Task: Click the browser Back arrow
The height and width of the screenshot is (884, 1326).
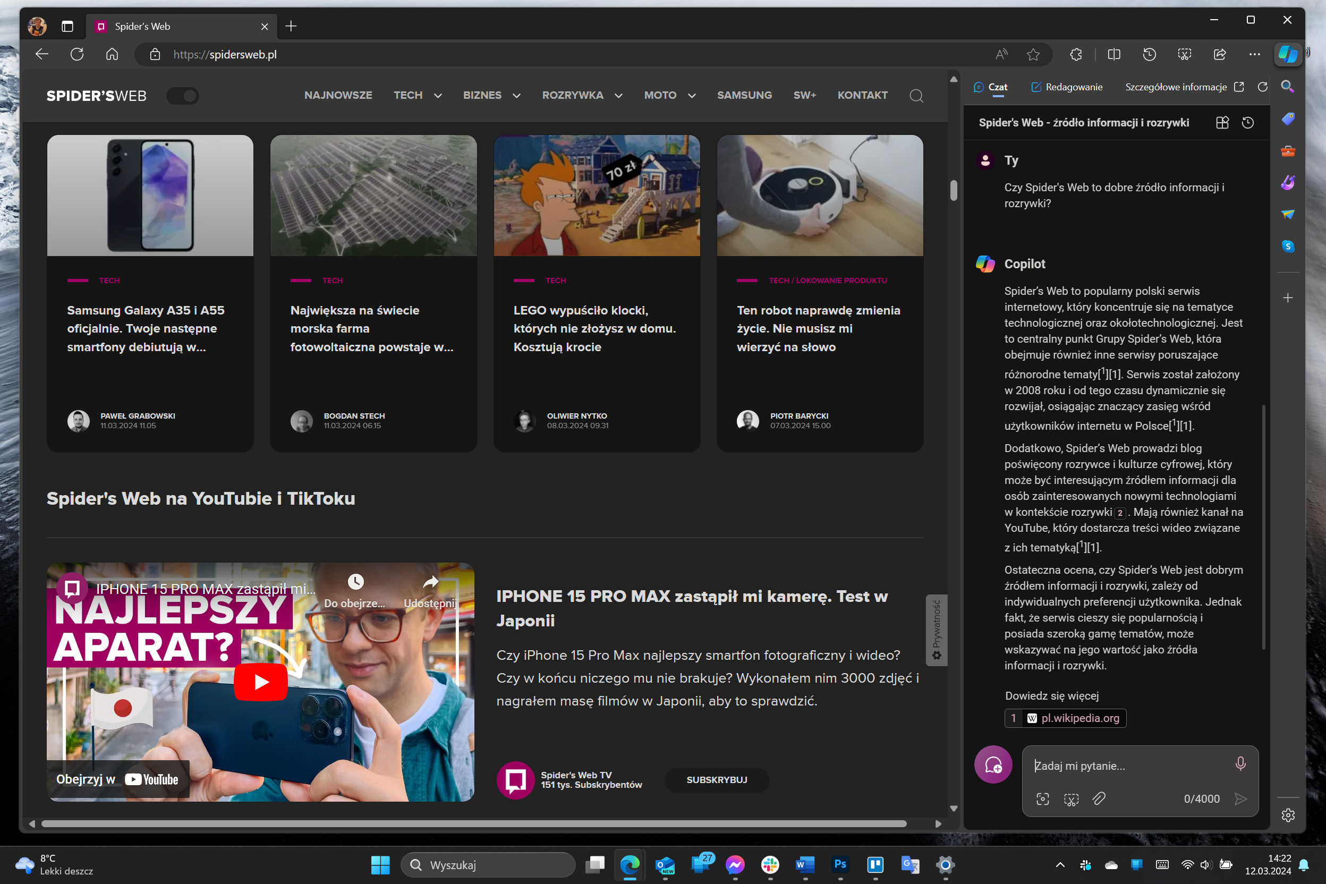Action: 42,54
